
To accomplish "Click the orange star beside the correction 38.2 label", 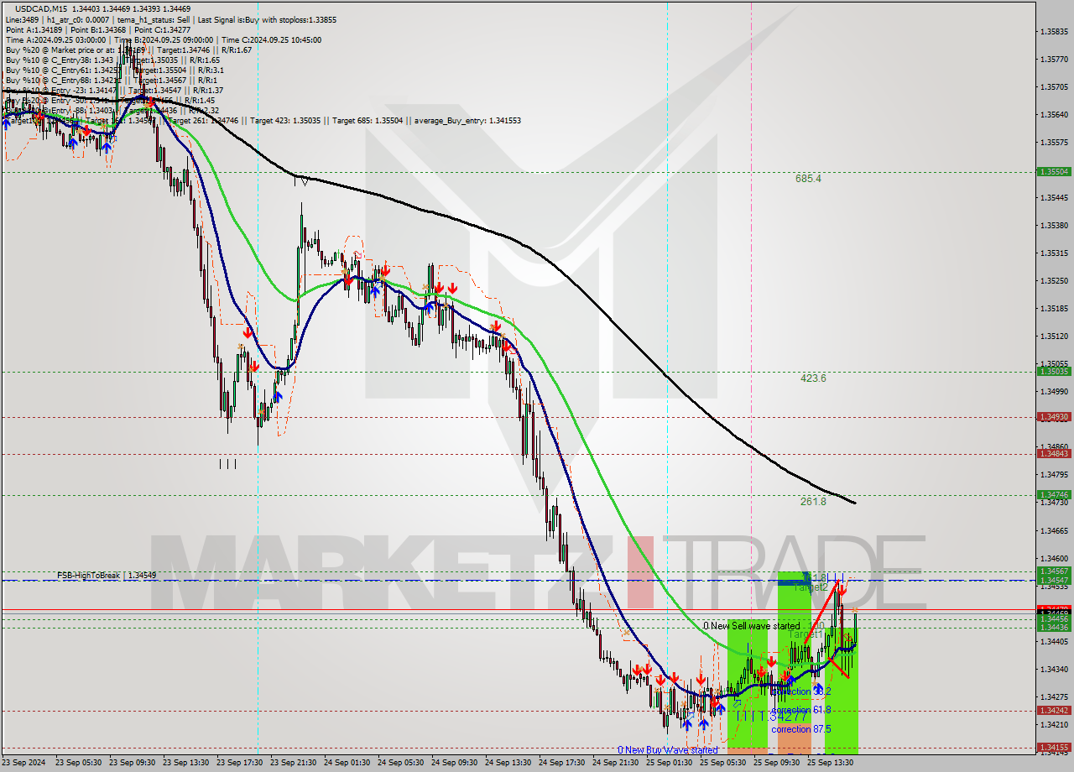I will point(815,683).
